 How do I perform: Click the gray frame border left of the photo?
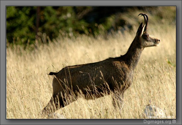(3, 62)
